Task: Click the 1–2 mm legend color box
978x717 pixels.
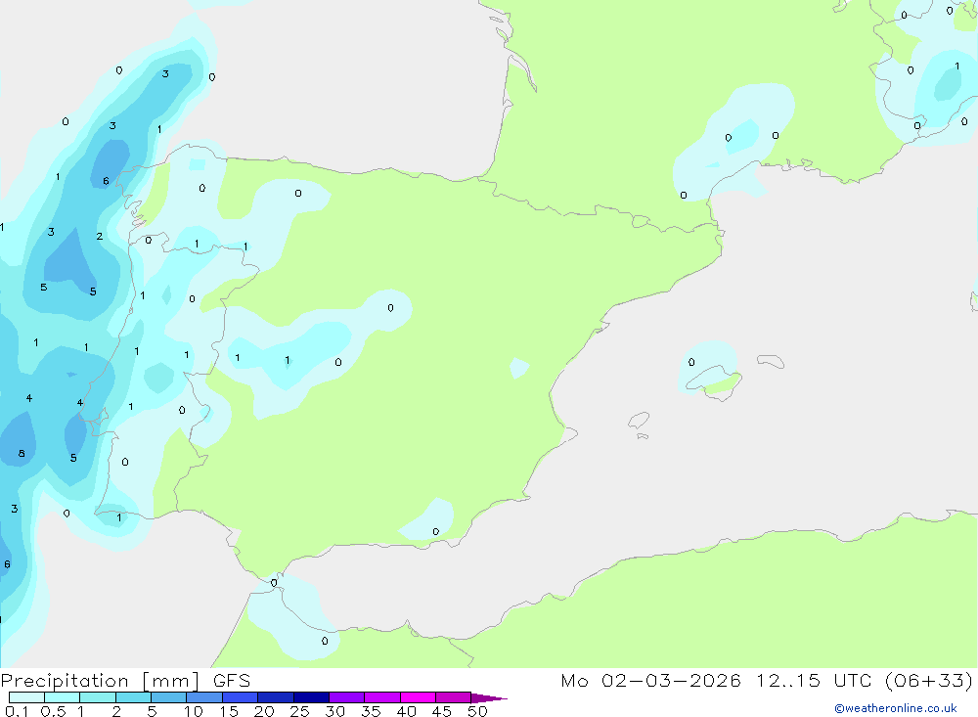Action: [98, 697]
